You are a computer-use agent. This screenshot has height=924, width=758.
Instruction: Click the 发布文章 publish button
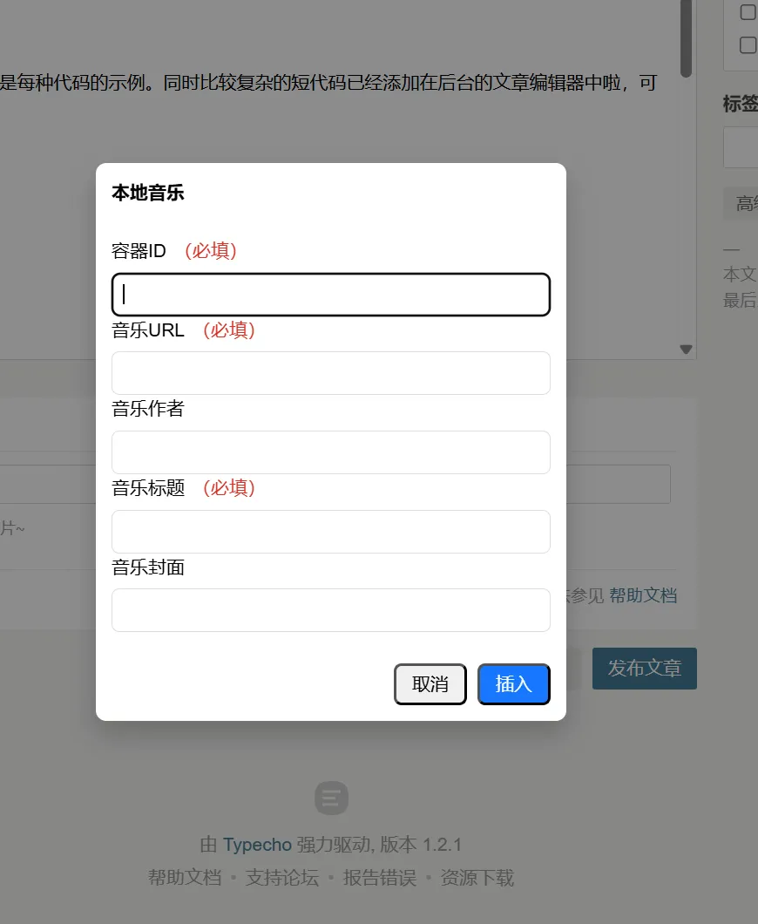[x=645, y=668]
